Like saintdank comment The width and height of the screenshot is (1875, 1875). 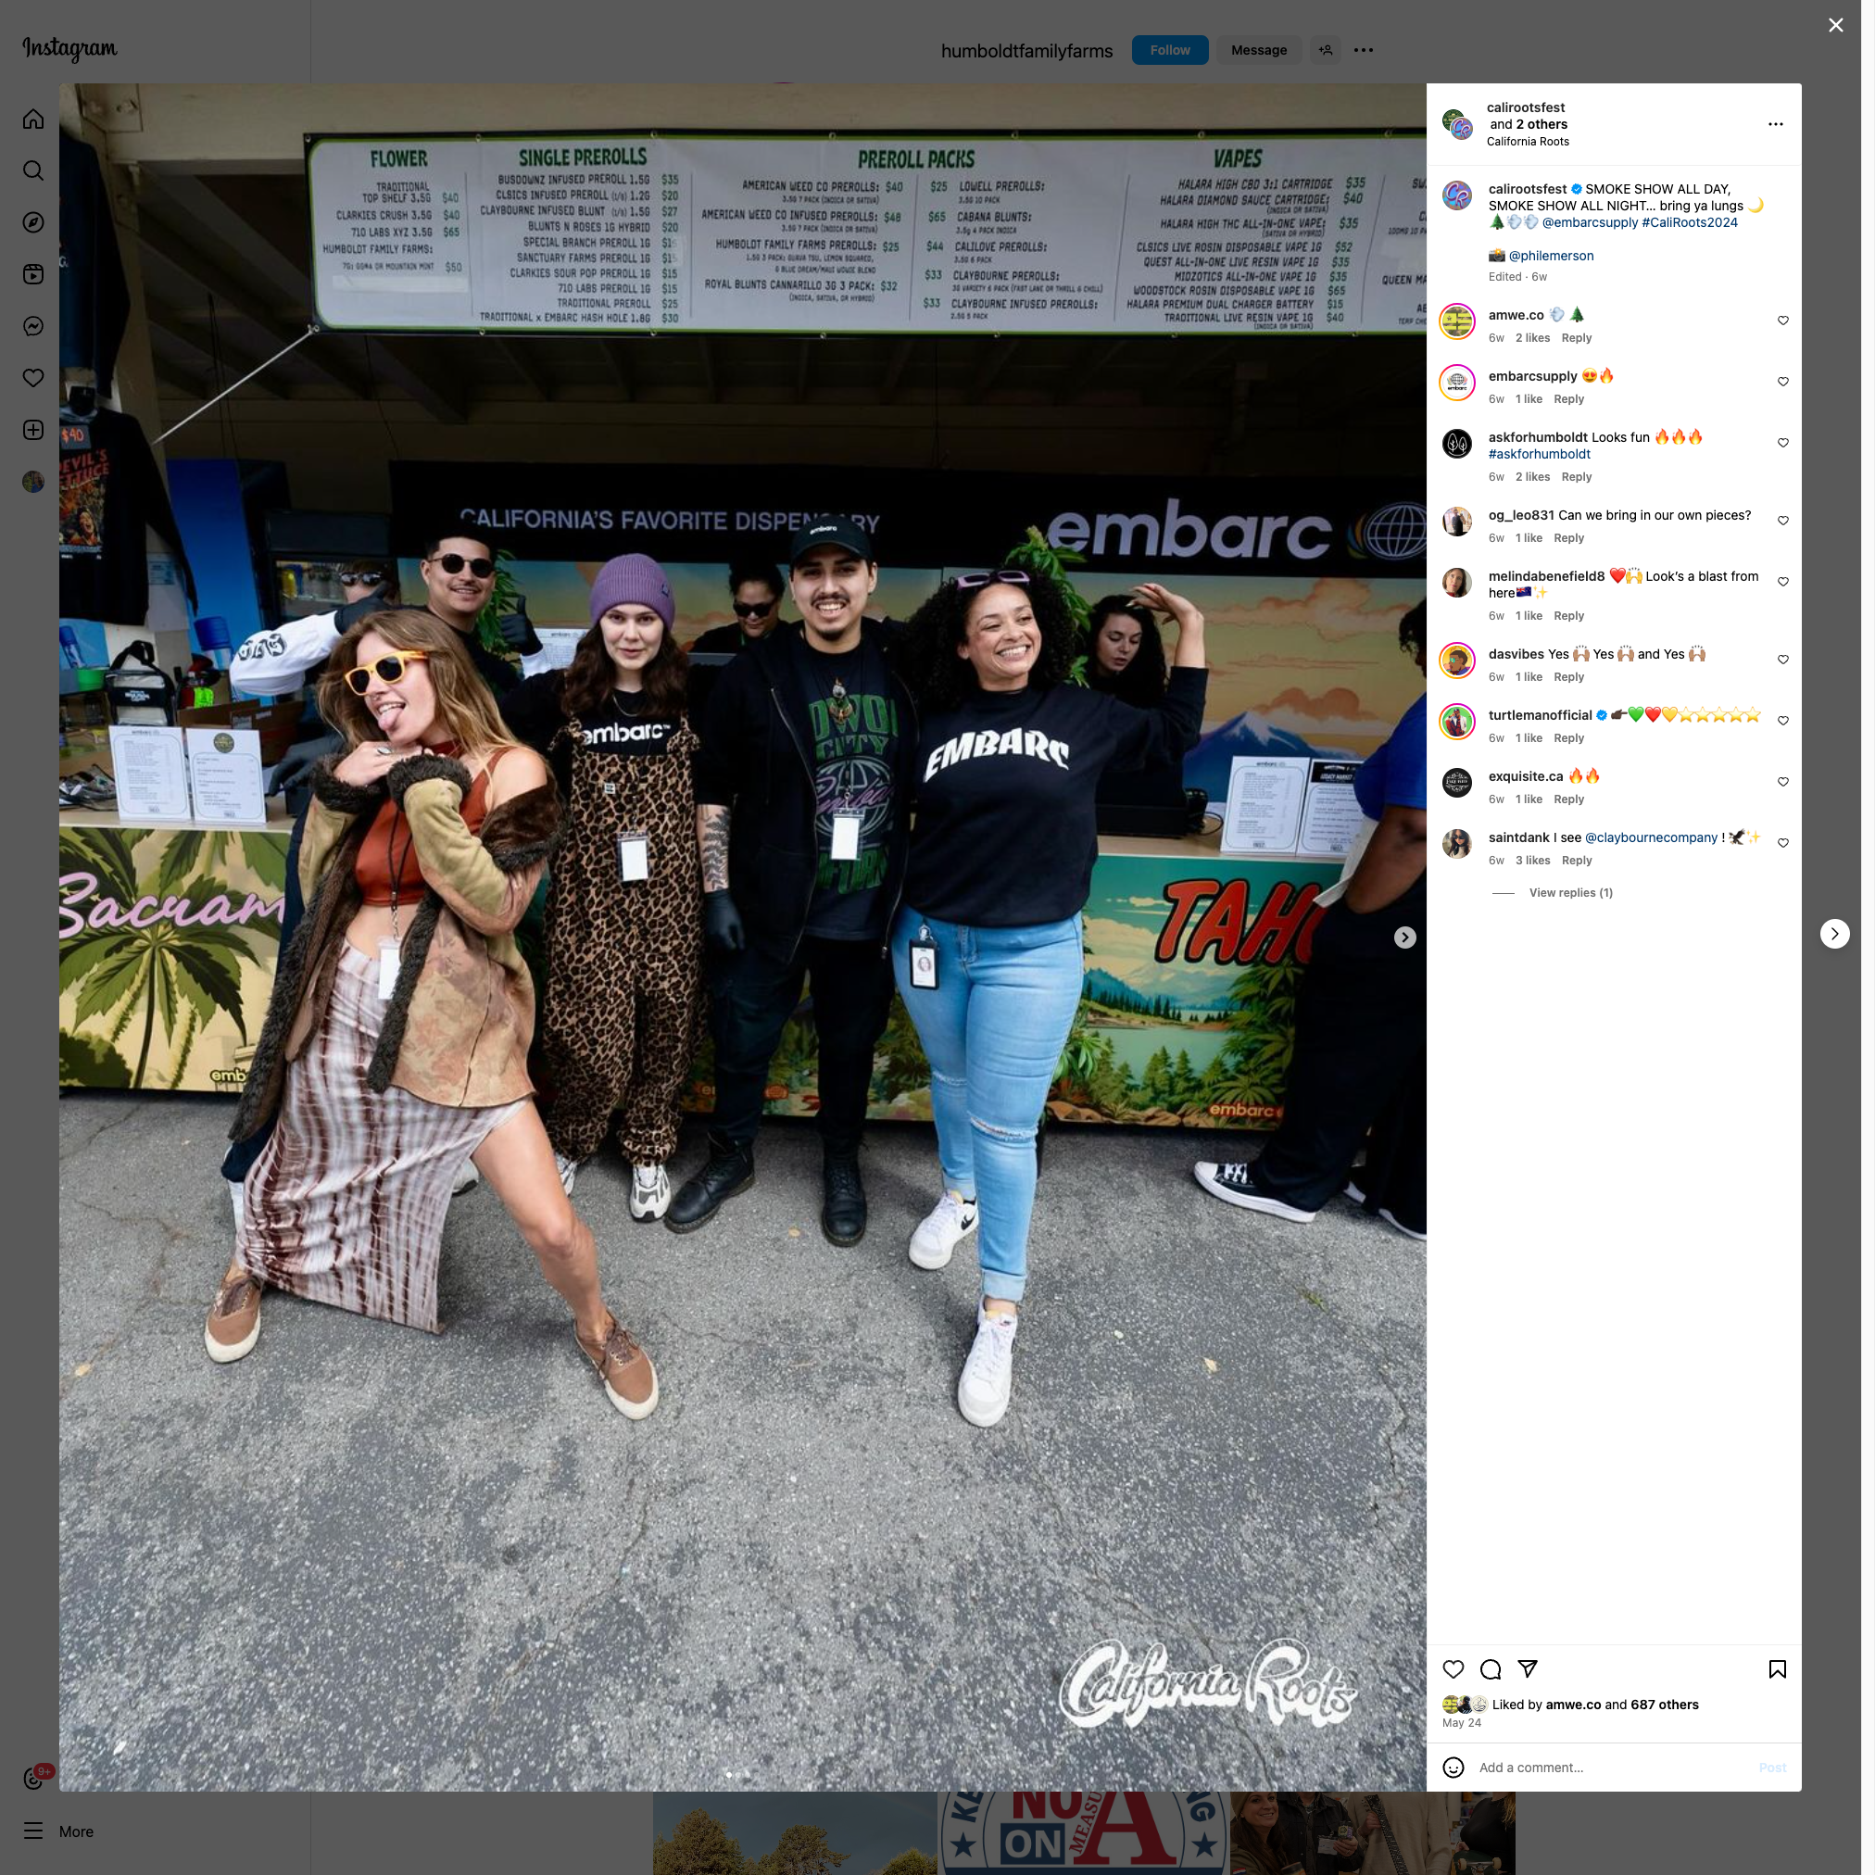click(x=1782, y=842)
